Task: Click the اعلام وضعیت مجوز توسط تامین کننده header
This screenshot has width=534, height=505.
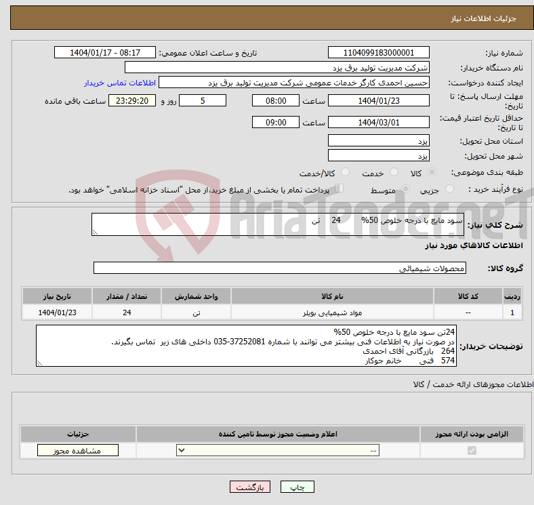Action: [x=278, y=434]
